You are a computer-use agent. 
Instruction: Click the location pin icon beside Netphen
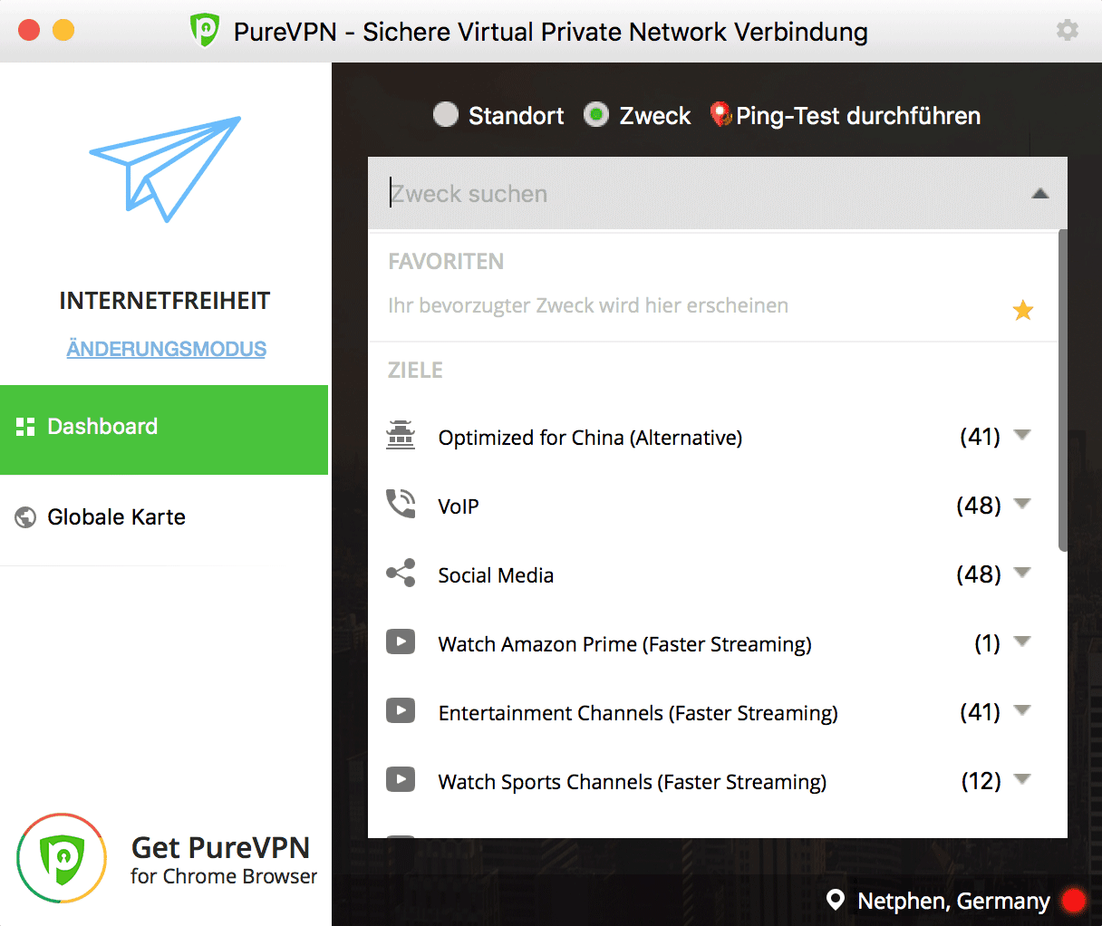836,900
